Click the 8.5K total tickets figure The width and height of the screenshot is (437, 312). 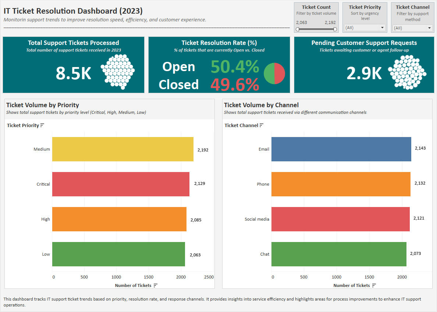click(73, 73)
